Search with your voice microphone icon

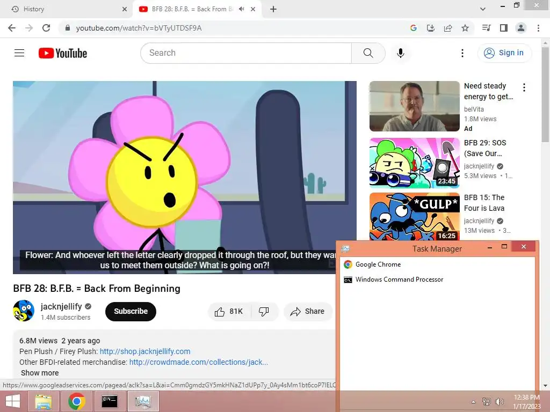[401, 53]
